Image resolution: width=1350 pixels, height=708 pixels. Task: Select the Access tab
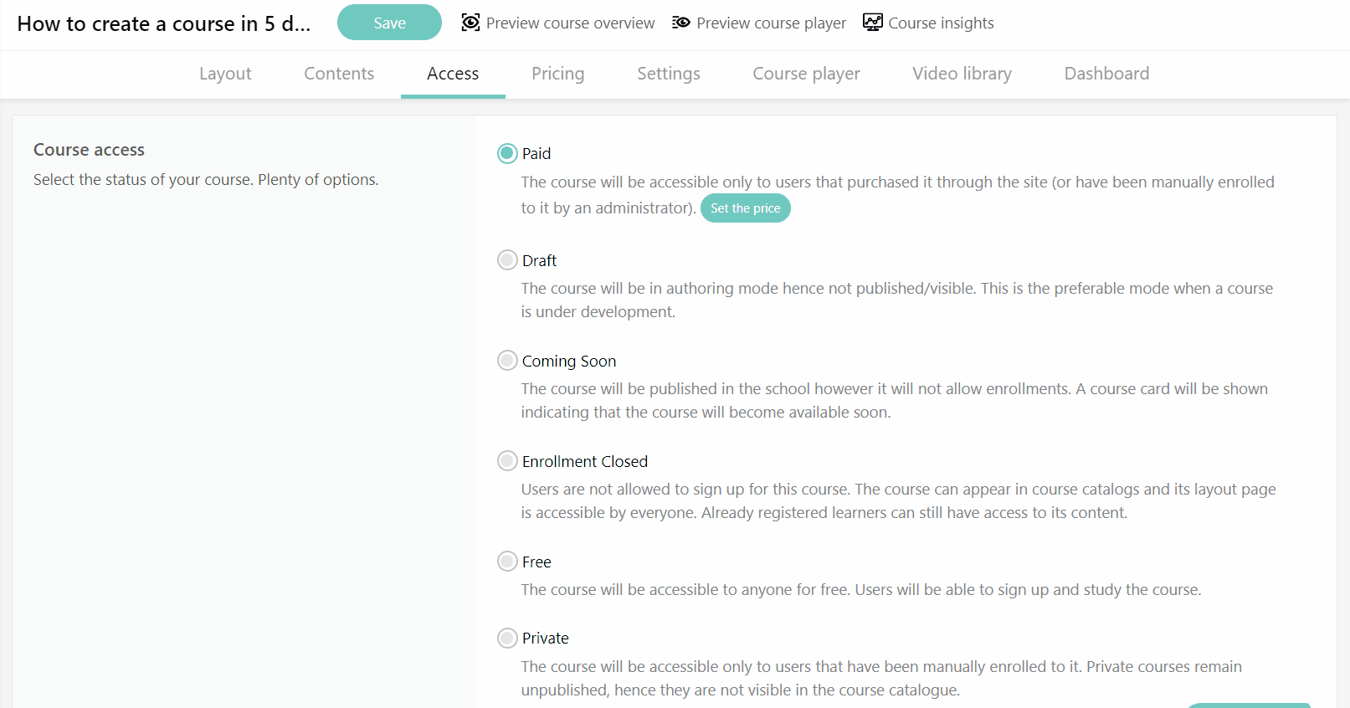pos(453,74)
